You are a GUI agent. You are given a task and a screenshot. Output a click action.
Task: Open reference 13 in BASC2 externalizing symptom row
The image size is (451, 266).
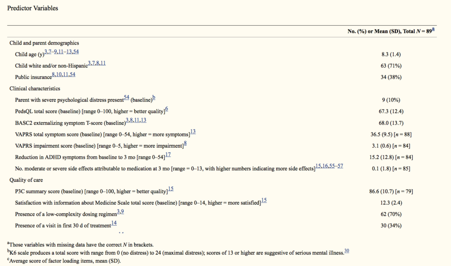click(144, 120)
